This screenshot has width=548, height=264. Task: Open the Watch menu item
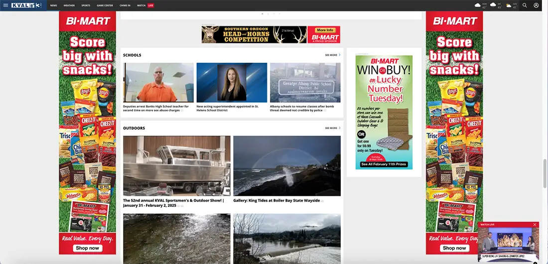(x=141, y=5)
